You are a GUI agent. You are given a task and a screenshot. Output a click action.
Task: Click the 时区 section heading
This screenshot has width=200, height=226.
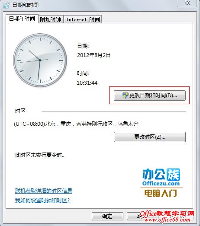click(x=20, y=111)
